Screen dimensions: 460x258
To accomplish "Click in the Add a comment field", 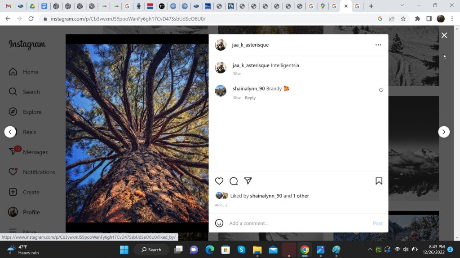I will [296, 223].
